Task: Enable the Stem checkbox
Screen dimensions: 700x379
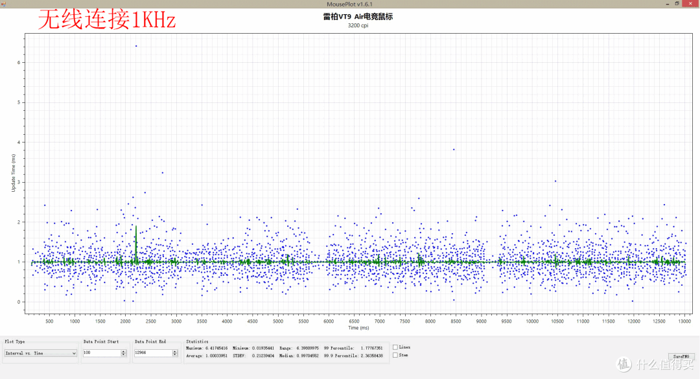Action: tap(395, 355)
